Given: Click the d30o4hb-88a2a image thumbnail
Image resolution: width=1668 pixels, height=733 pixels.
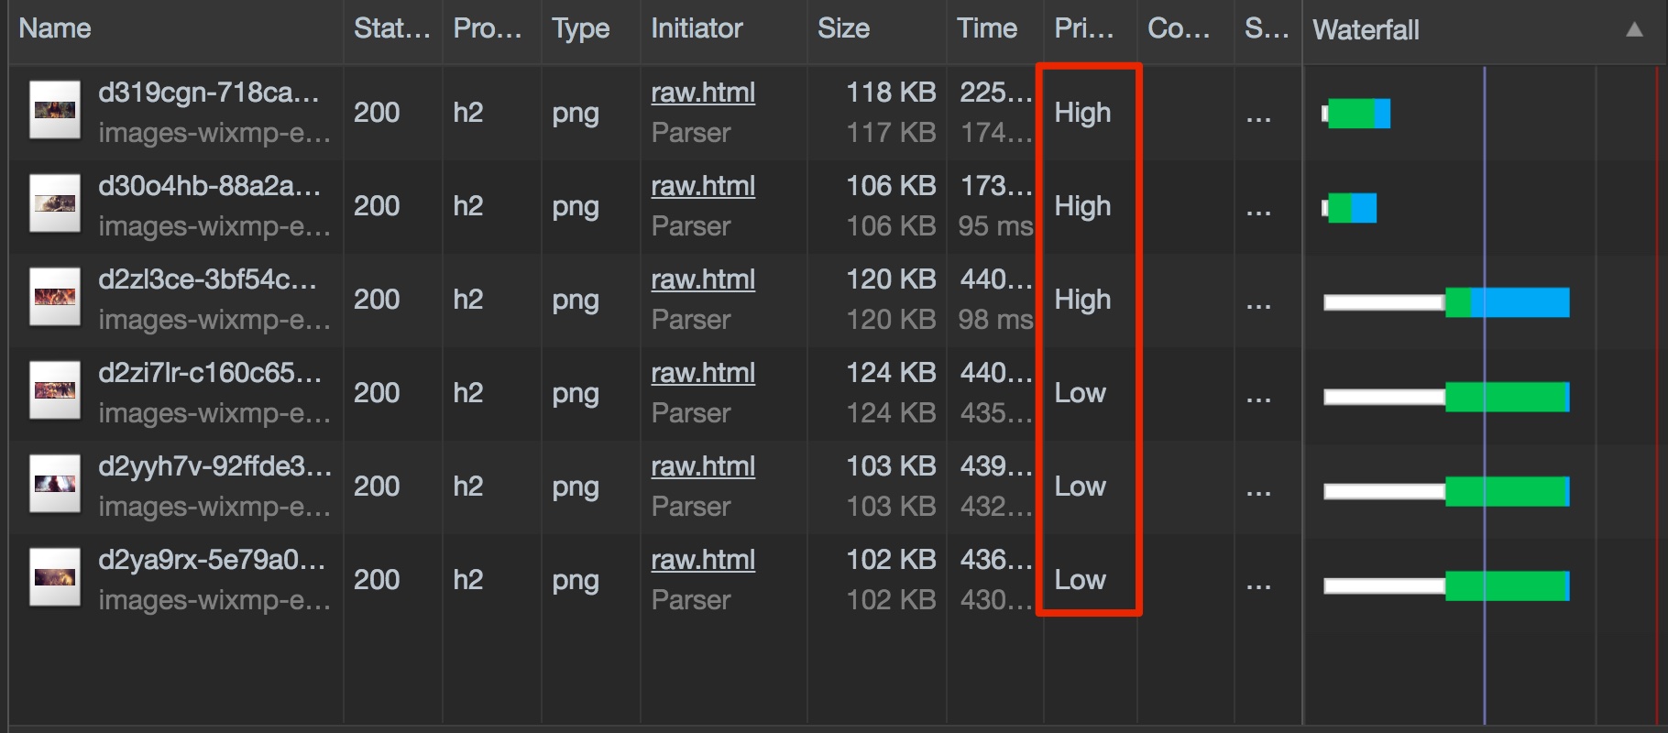Looking at the screenshot, I should (x=54, y=203).
